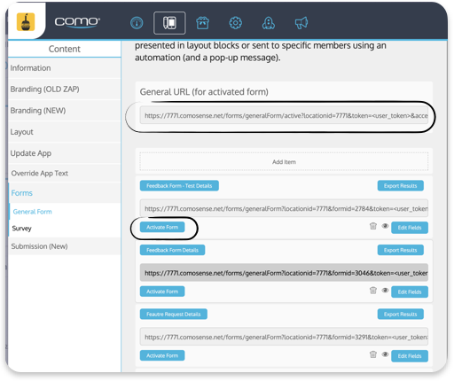
Task: Click the General URL field for activated form
Action: [284, 115]
